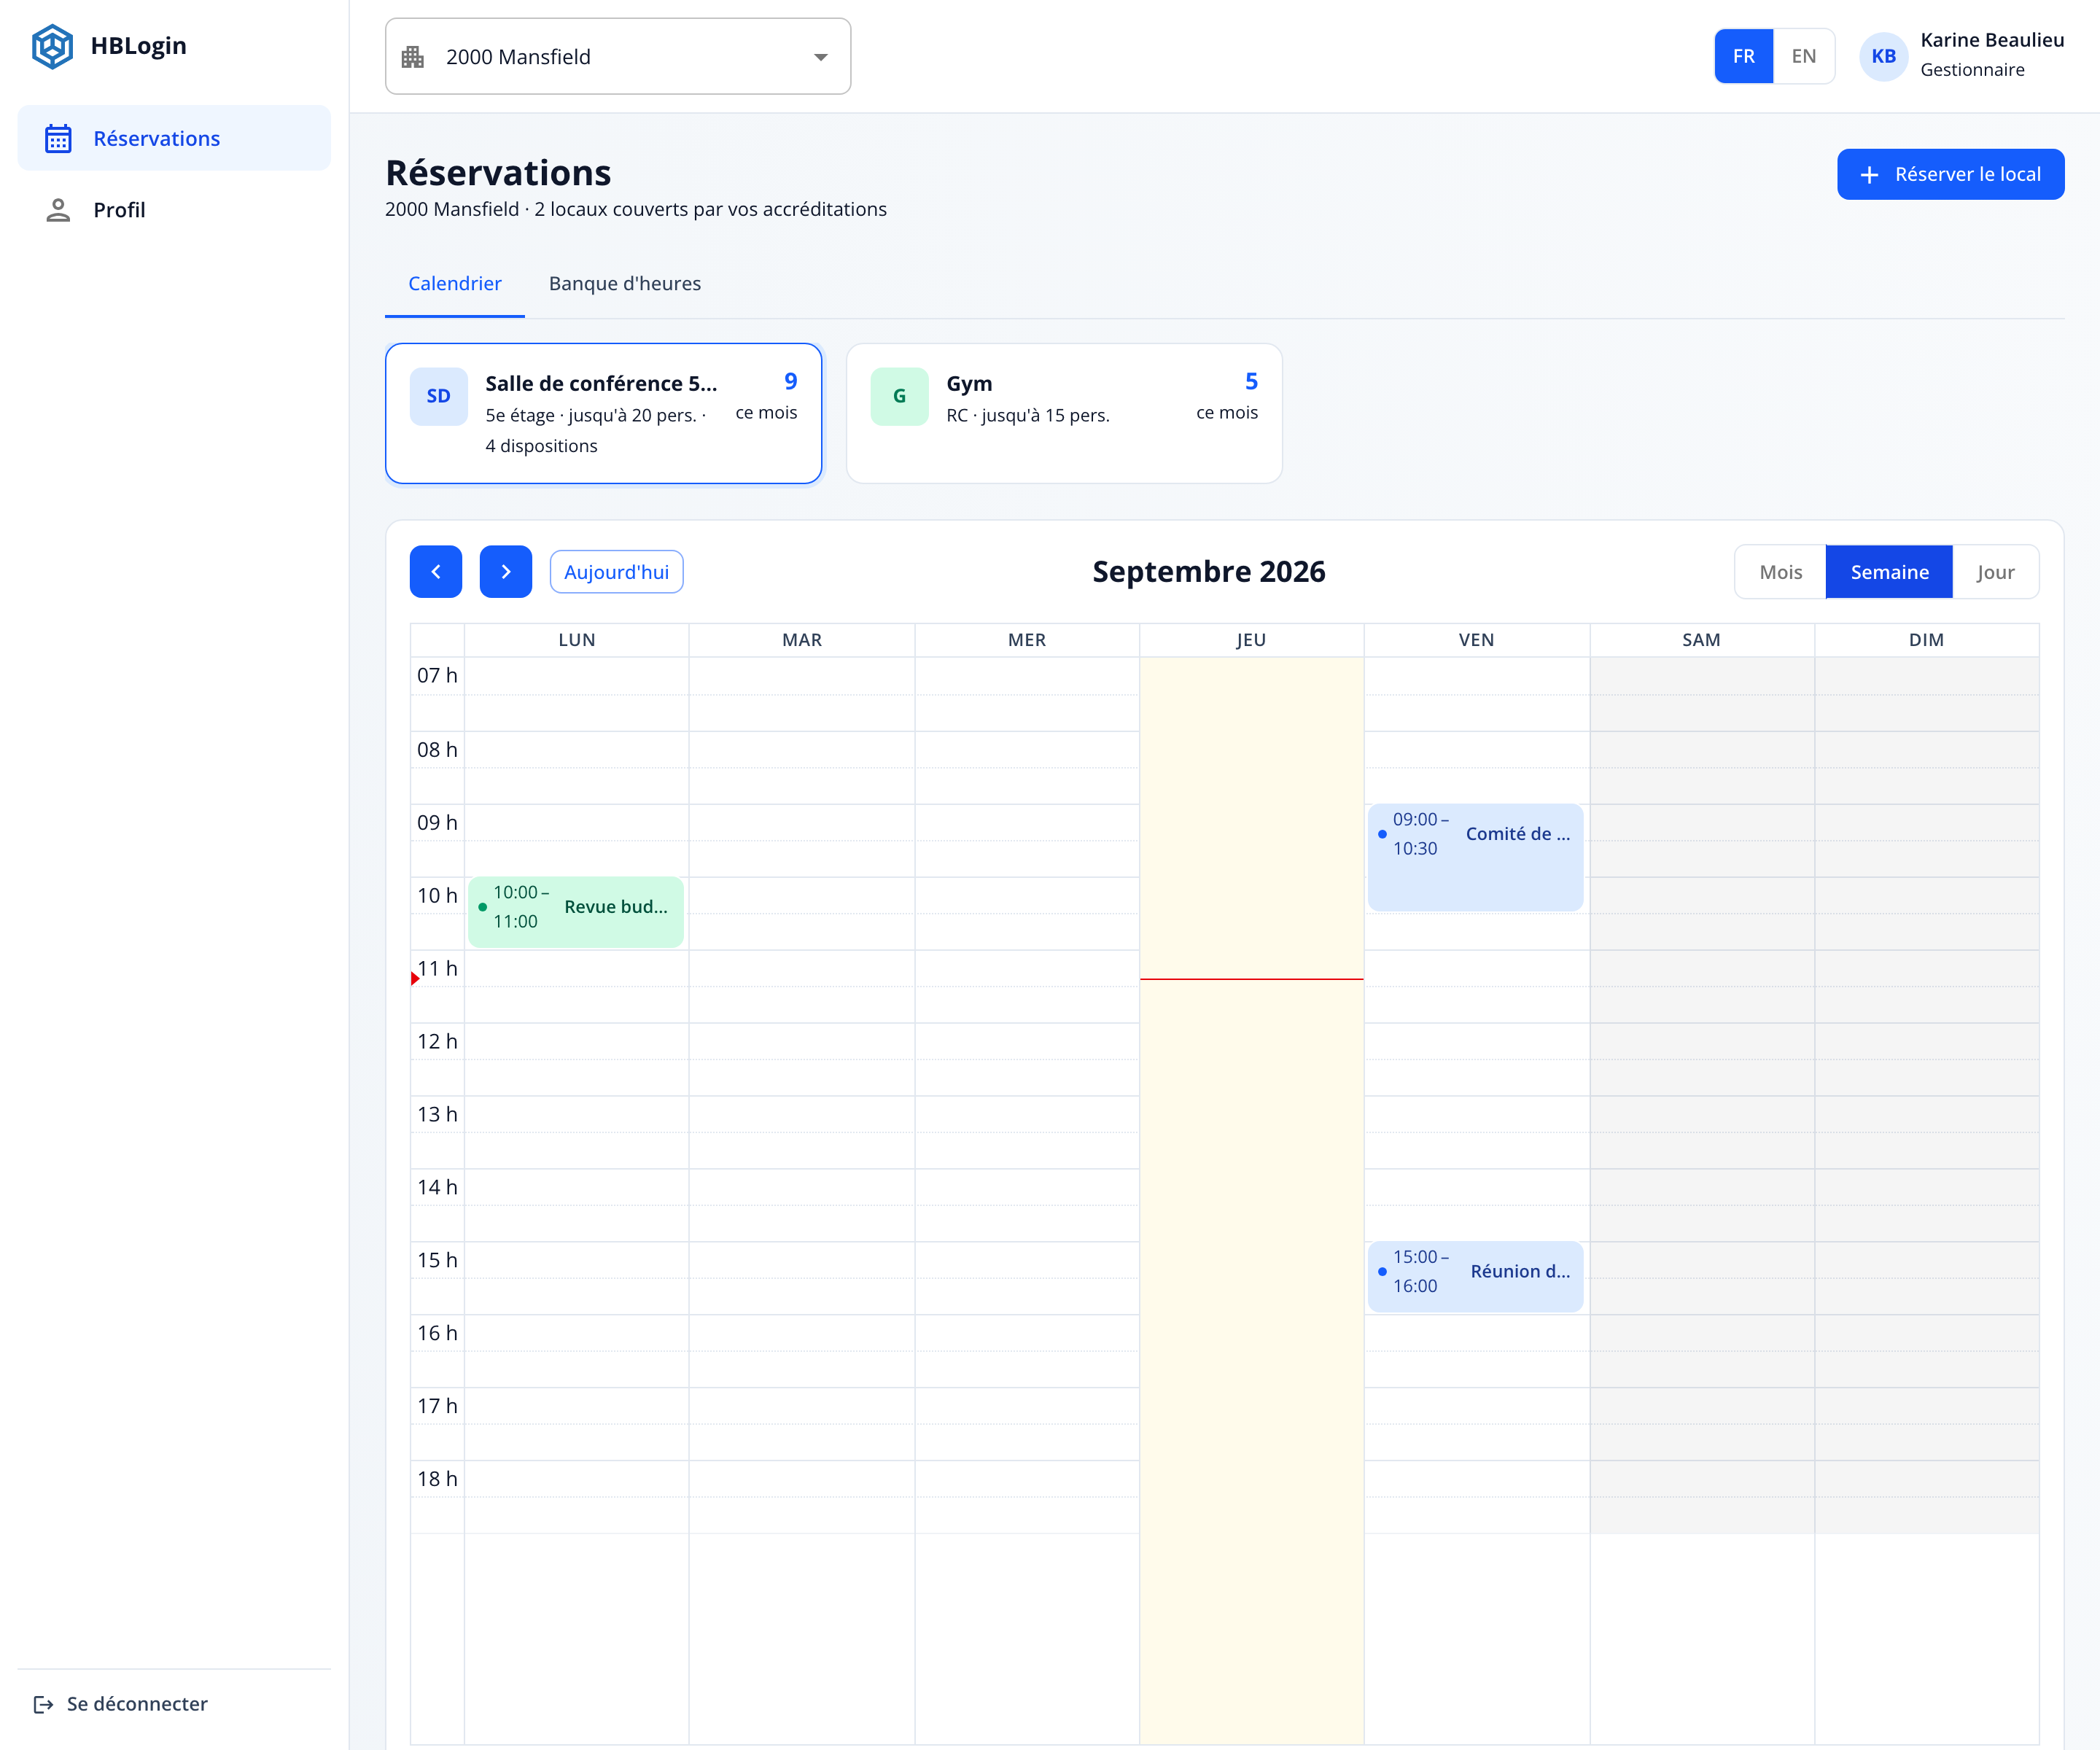The width and height of the screenshot is (2100, 1750).
Task: Click the Aujourd'hui button
Action: (616, 572)
